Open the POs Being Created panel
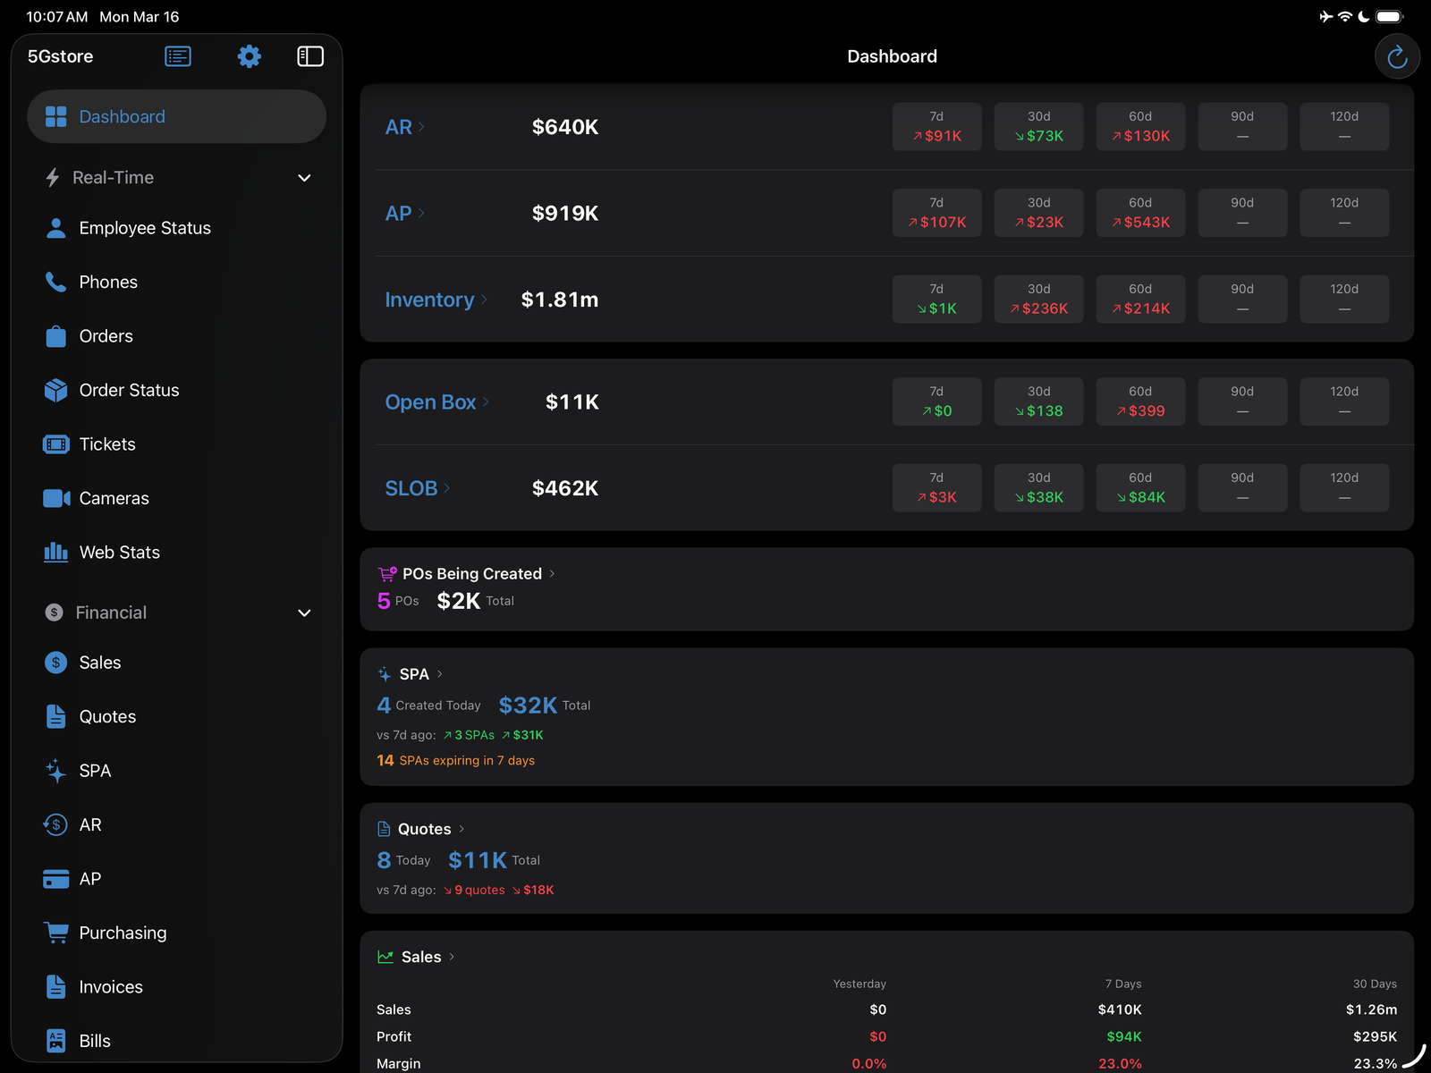Viewport: 1431px width, 1073px height. 471,573
